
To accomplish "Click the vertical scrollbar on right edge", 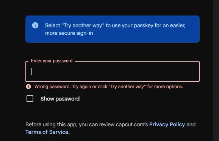I will click(216, 70).
